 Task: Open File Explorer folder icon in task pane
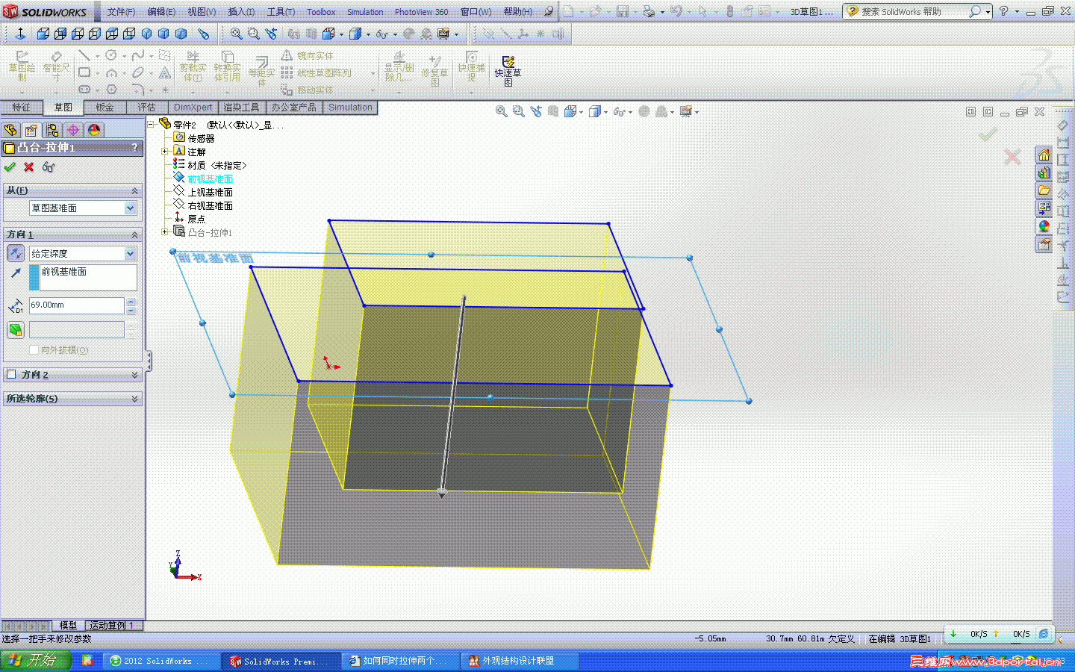[1044, 191]
